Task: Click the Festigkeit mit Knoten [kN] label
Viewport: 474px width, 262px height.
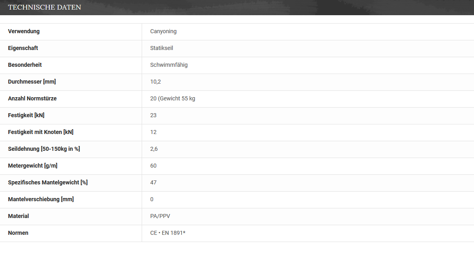Action: coord(41,132)
